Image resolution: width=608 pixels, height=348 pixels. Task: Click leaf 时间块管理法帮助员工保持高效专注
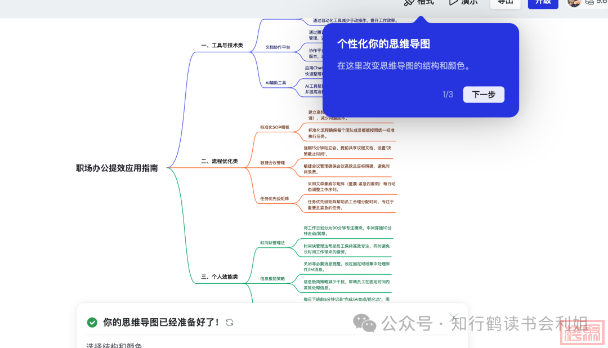click(347, 249)
